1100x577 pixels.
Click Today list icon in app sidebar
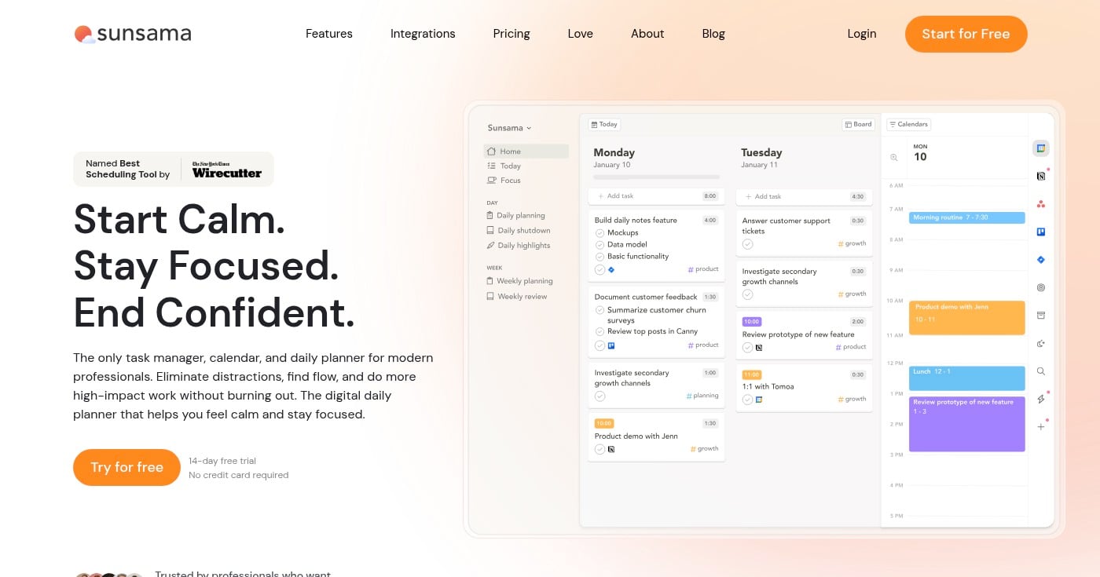tap(491, 166)
